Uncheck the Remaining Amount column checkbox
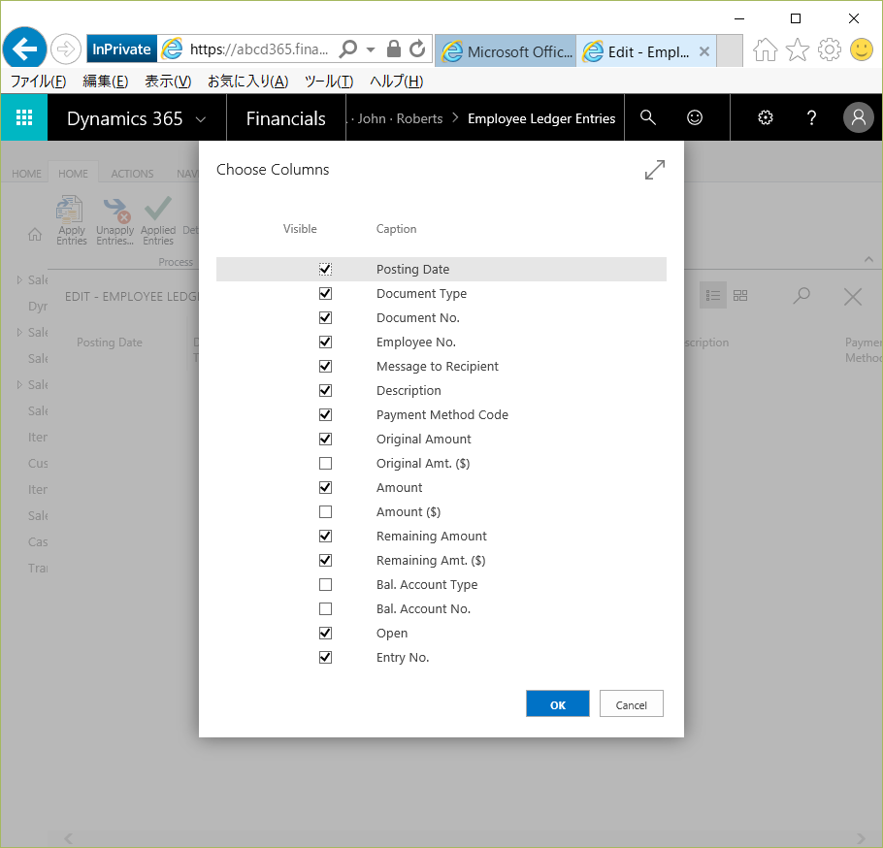Screen dimensions: 883x848 [325, 536]
